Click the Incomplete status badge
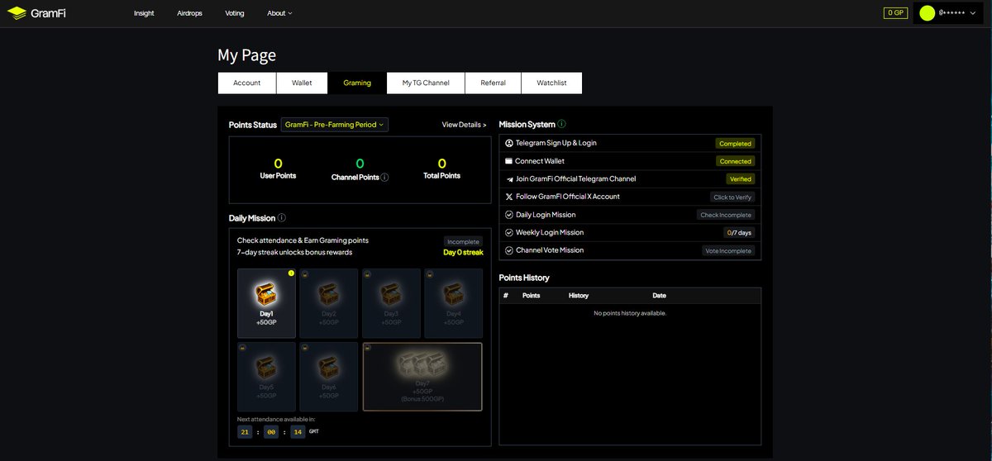 coord(463,242)
